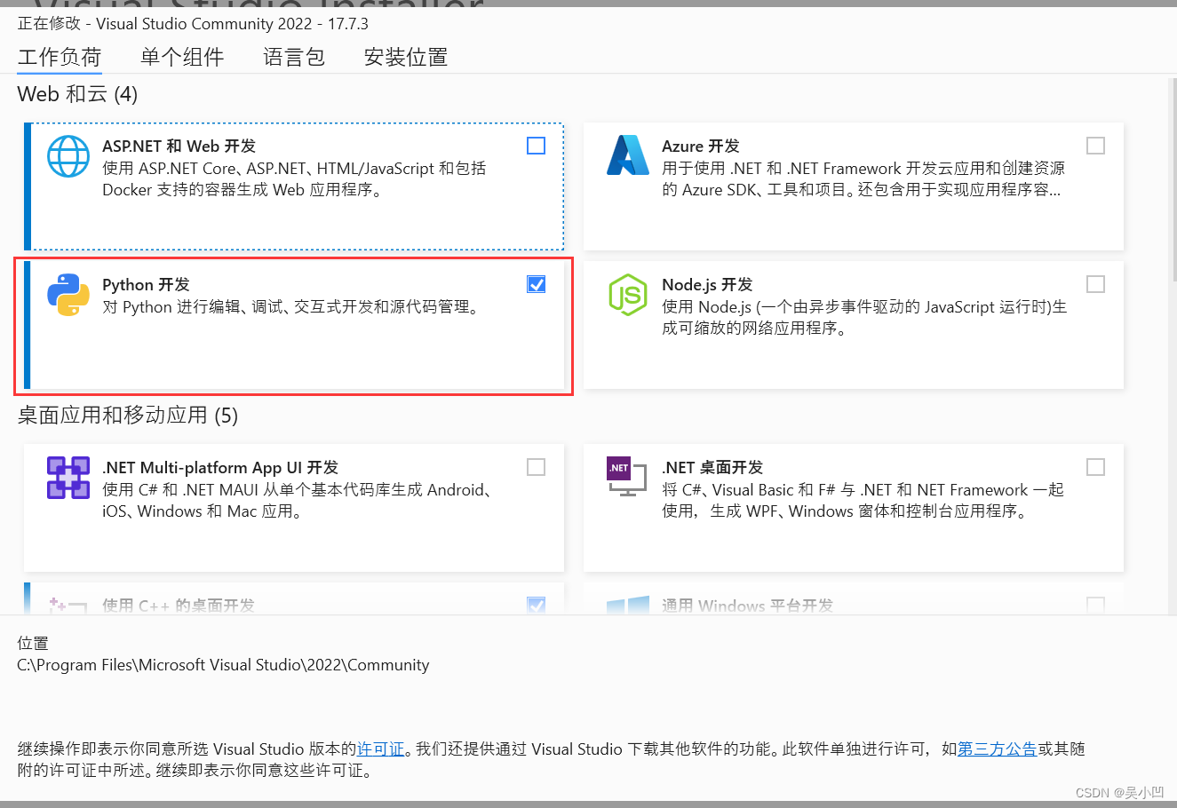Image resolution: width=1177 pixels, height=808 pixels.
Task: Open the 第三方公告 link
Action: 997,749
